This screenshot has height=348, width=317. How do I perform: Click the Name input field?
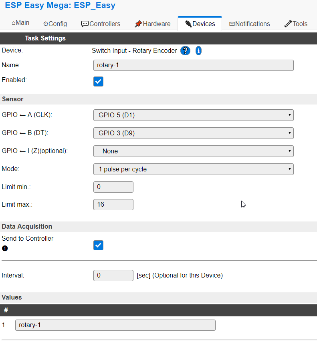pyautogui.click(x=194, y=65)
